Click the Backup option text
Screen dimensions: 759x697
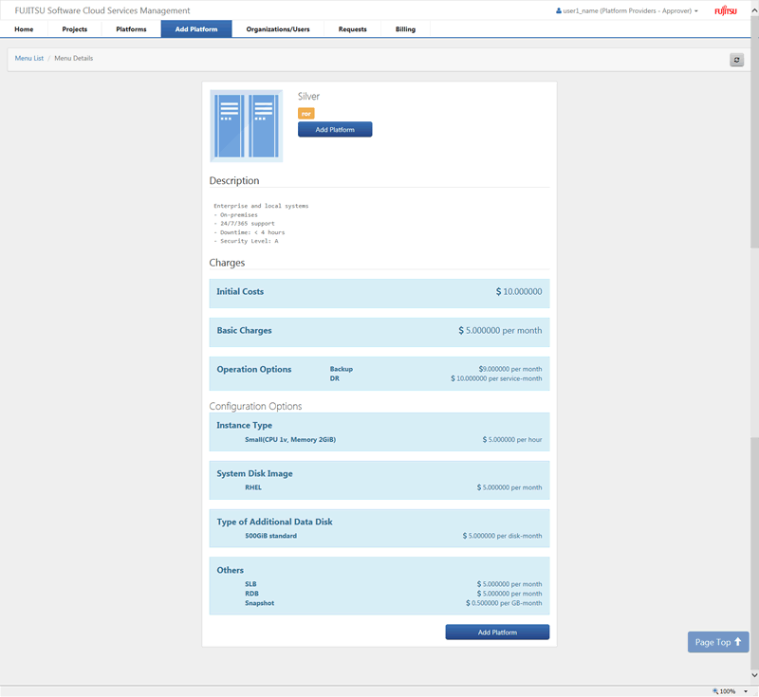342,369
